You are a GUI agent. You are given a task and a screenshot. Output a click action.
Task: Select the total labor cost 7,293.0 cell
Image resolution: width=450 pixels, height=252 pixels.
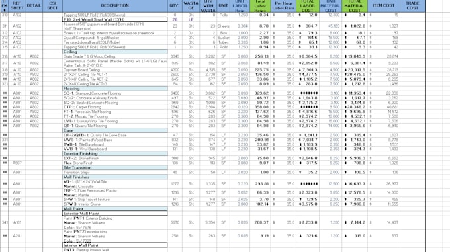(x=307, y=222)
